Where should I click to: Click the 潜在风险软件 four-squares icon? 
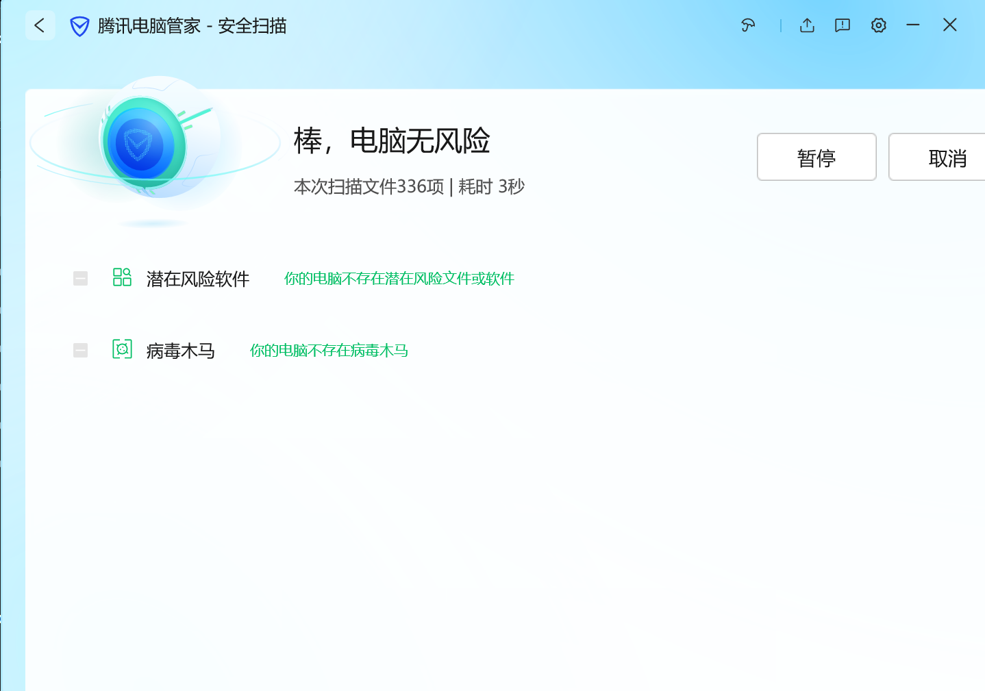tap(122, 277)
